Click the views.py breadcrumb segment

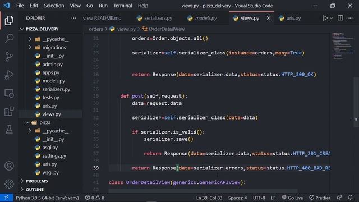pos(123,29)
